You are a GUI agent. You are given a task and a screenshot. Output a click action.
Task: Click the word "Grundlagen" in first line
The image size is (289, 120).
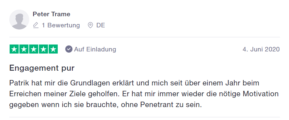90,83
